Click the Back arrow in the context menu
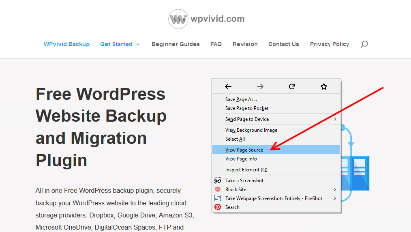The image size is (411, 232). pyautogui.click(x=228, y=86)
